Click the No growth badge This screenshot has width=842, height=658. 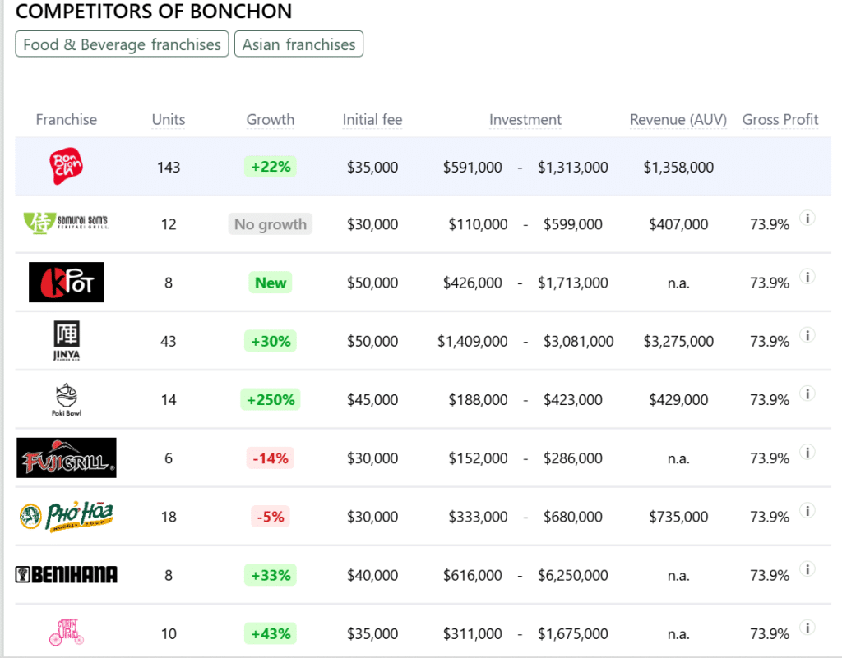coord(270,223)
